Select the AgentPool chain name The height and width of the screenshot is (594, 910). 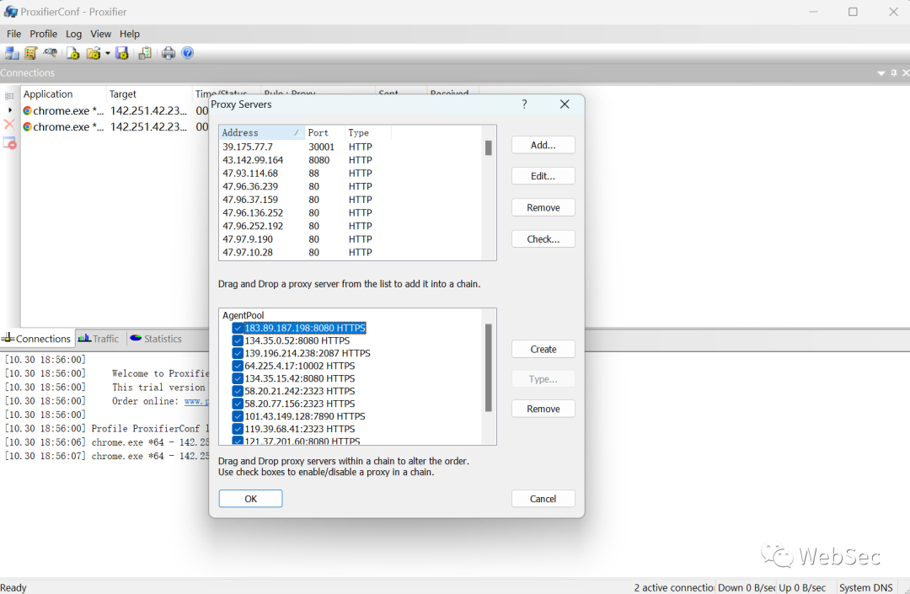(x=244, y=316)
